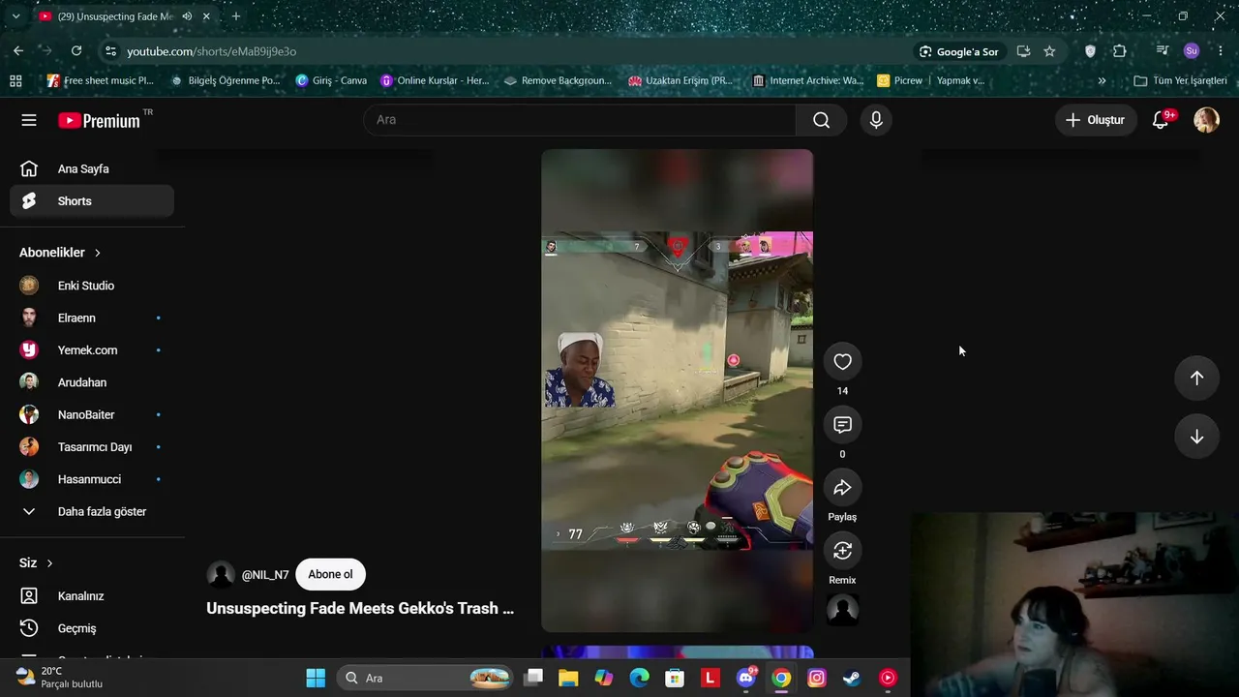Go to Ana Sayfa in sidebar
Image resolution: width=1239 pixels, height=697 pixels.
(x=92, y=169)
